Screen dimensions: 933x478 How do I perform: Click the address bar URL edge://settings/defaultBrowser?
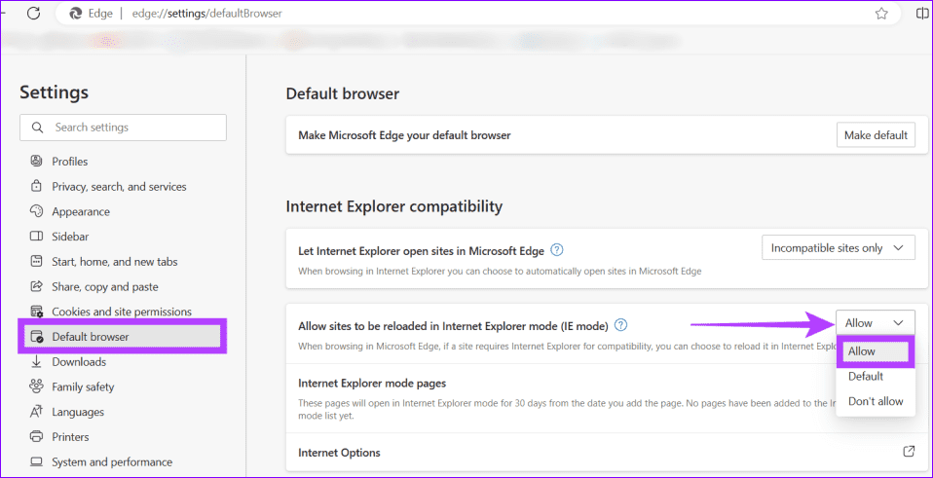[208, 14]
